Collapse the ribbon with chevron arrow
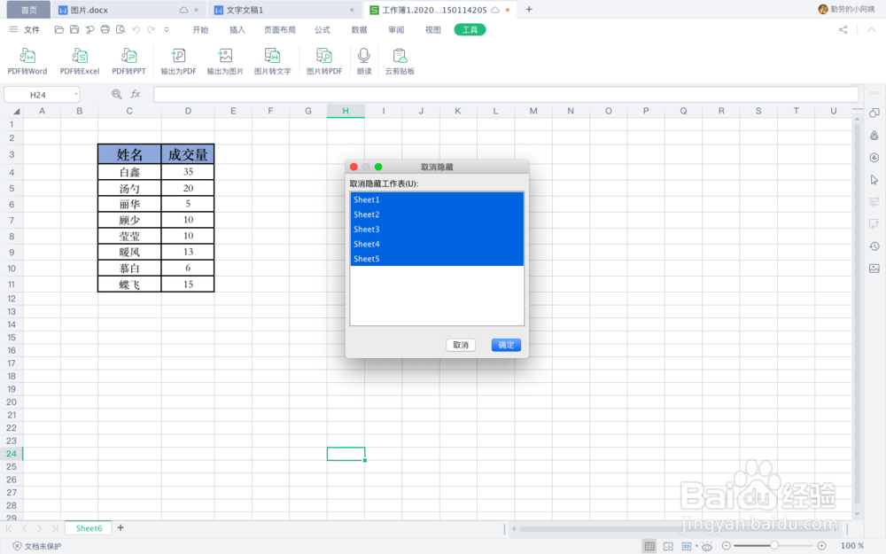This screenshot has width=886, height=554. click(x=872, y=29)
